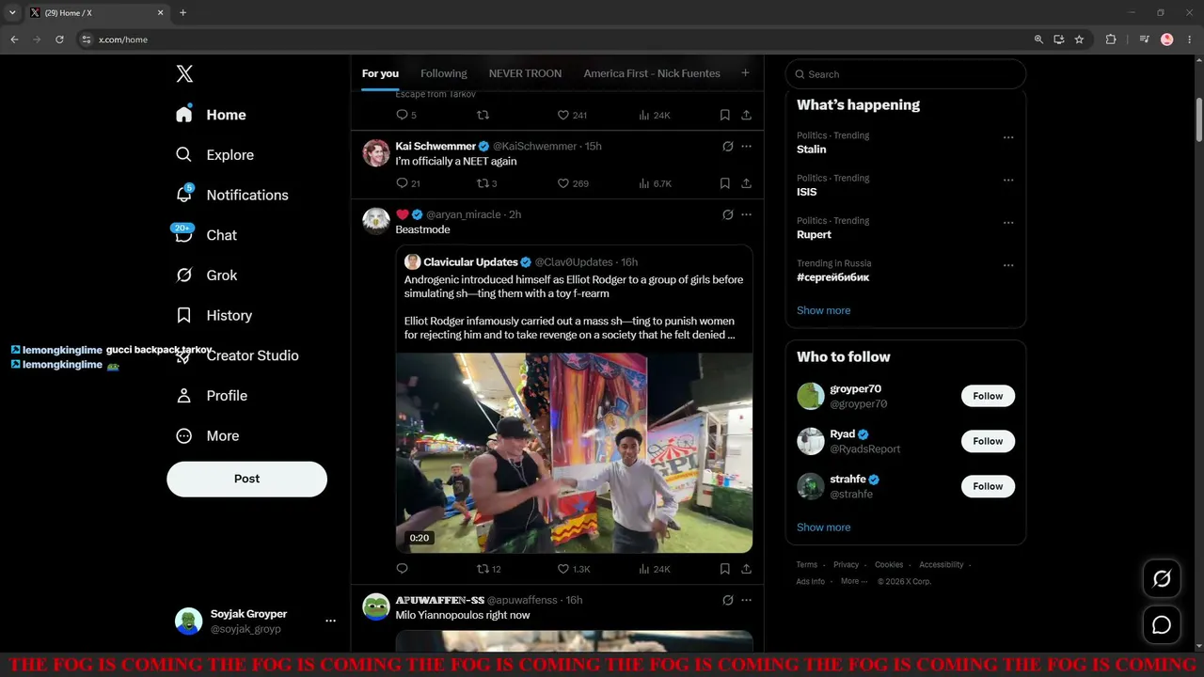Open more options for #сергейбибик trend
The height and width of the screenshot is (677, 1204).
(x=1008, y=265)
